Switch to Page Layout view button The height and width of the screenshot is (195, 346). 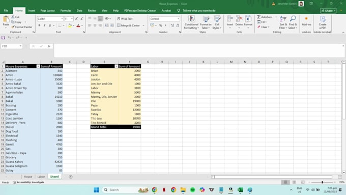(294, 182)
